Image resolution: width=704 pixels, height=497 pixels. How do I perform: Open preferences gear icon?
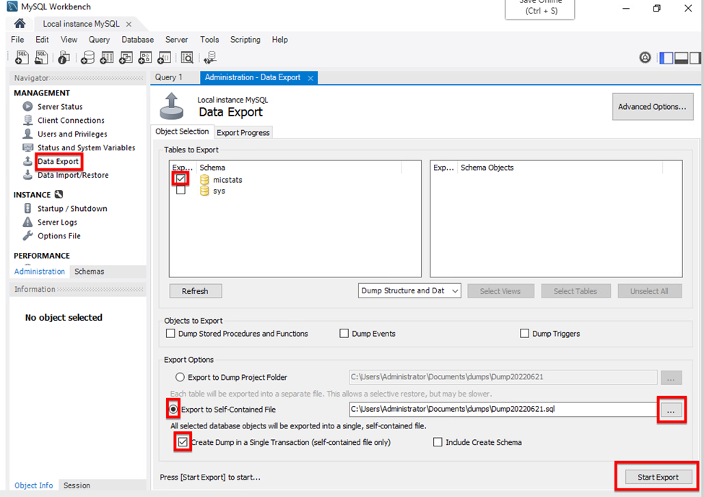pos(646,58)
